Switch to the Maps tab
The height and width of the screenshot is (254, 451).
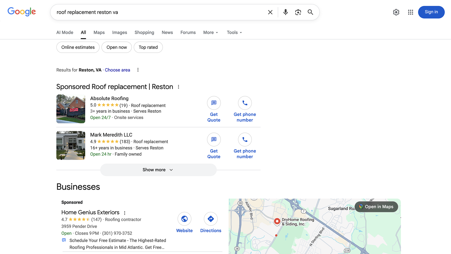coord(99,33)
